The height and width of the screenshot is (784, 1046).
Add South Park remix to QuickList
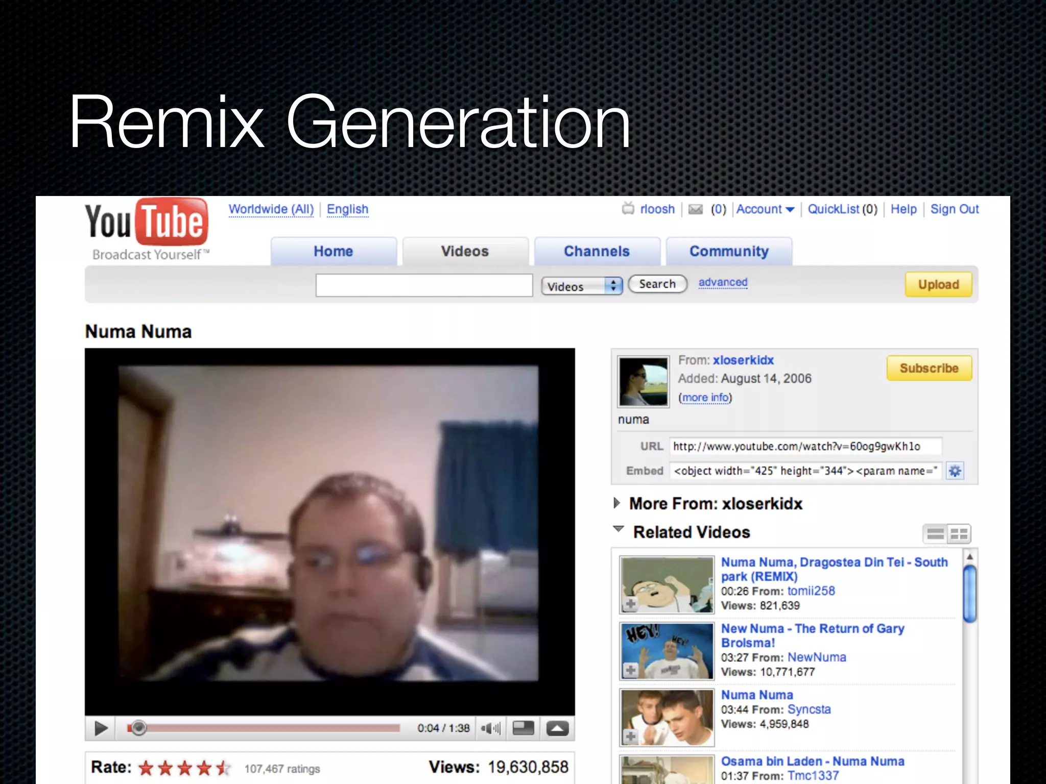pos(631,604)
